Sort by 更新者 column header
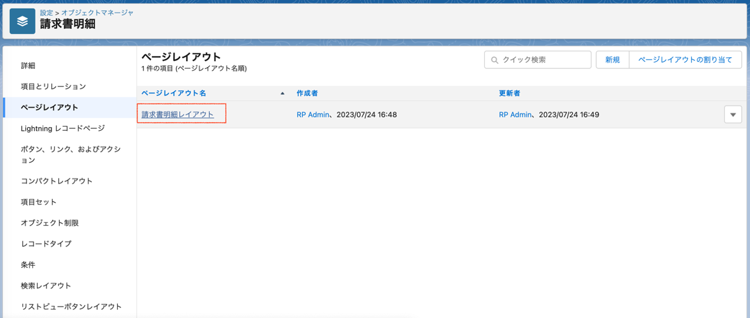This screenshot has width=750, height=318. coord(509,94)
